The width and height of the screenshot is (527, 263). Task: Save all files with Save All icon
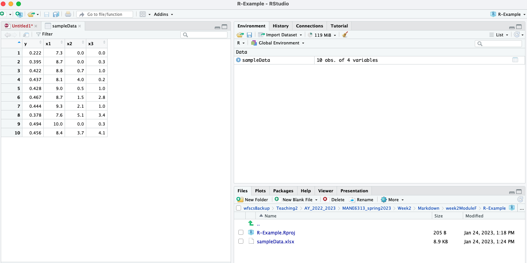(x=56, y=14)
